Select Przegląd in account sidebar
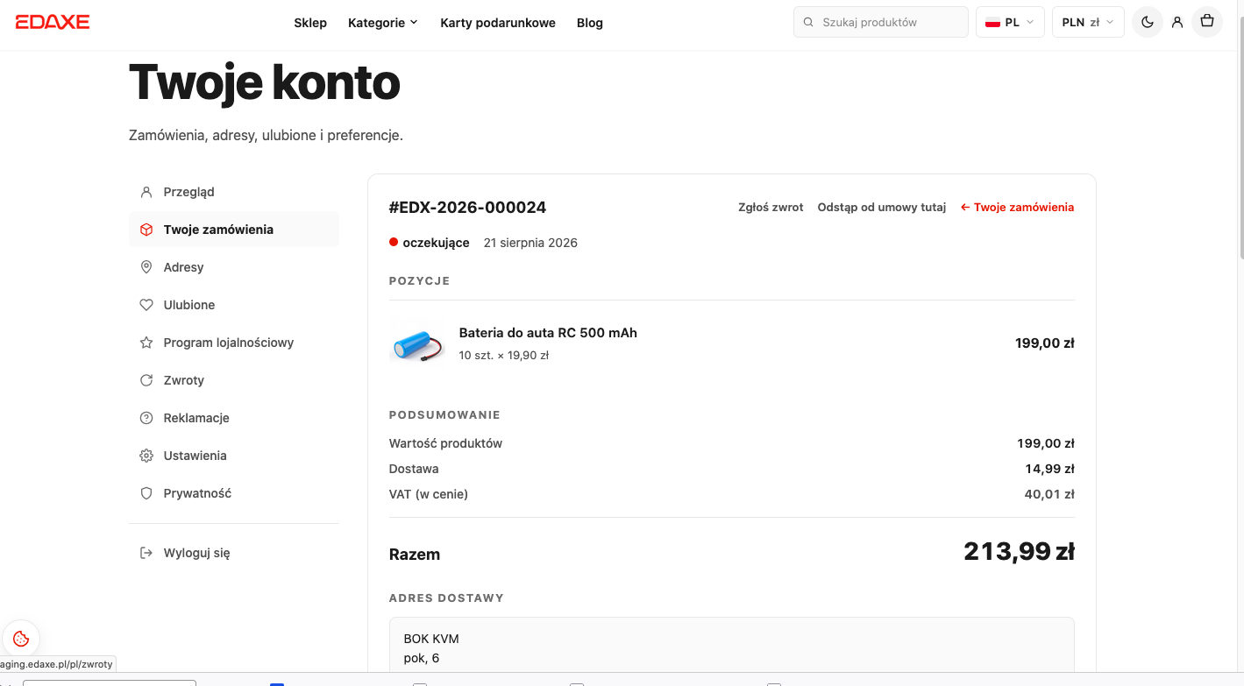This screenshot has height=686, width=1244. tap(234, 192)
